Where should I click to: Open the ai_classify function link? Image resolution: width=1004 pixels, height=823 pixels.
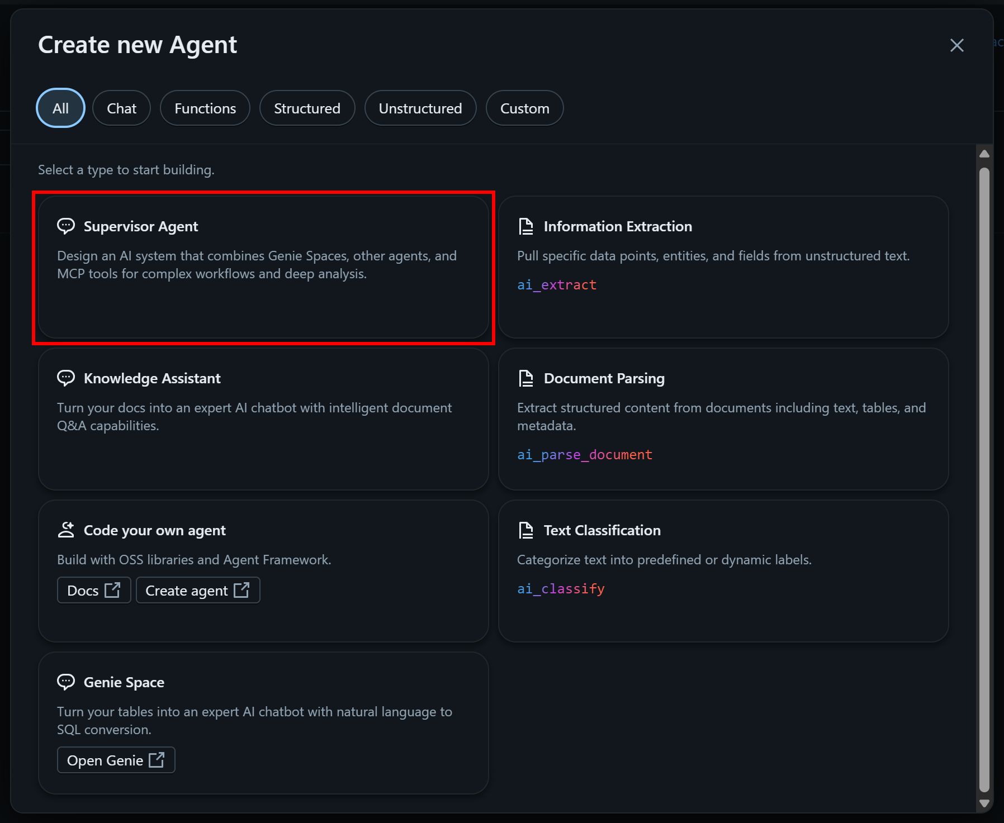click(561, 589)
